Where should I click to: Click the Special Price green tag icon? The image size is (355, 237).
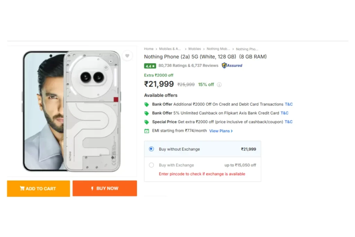(147, 122)
